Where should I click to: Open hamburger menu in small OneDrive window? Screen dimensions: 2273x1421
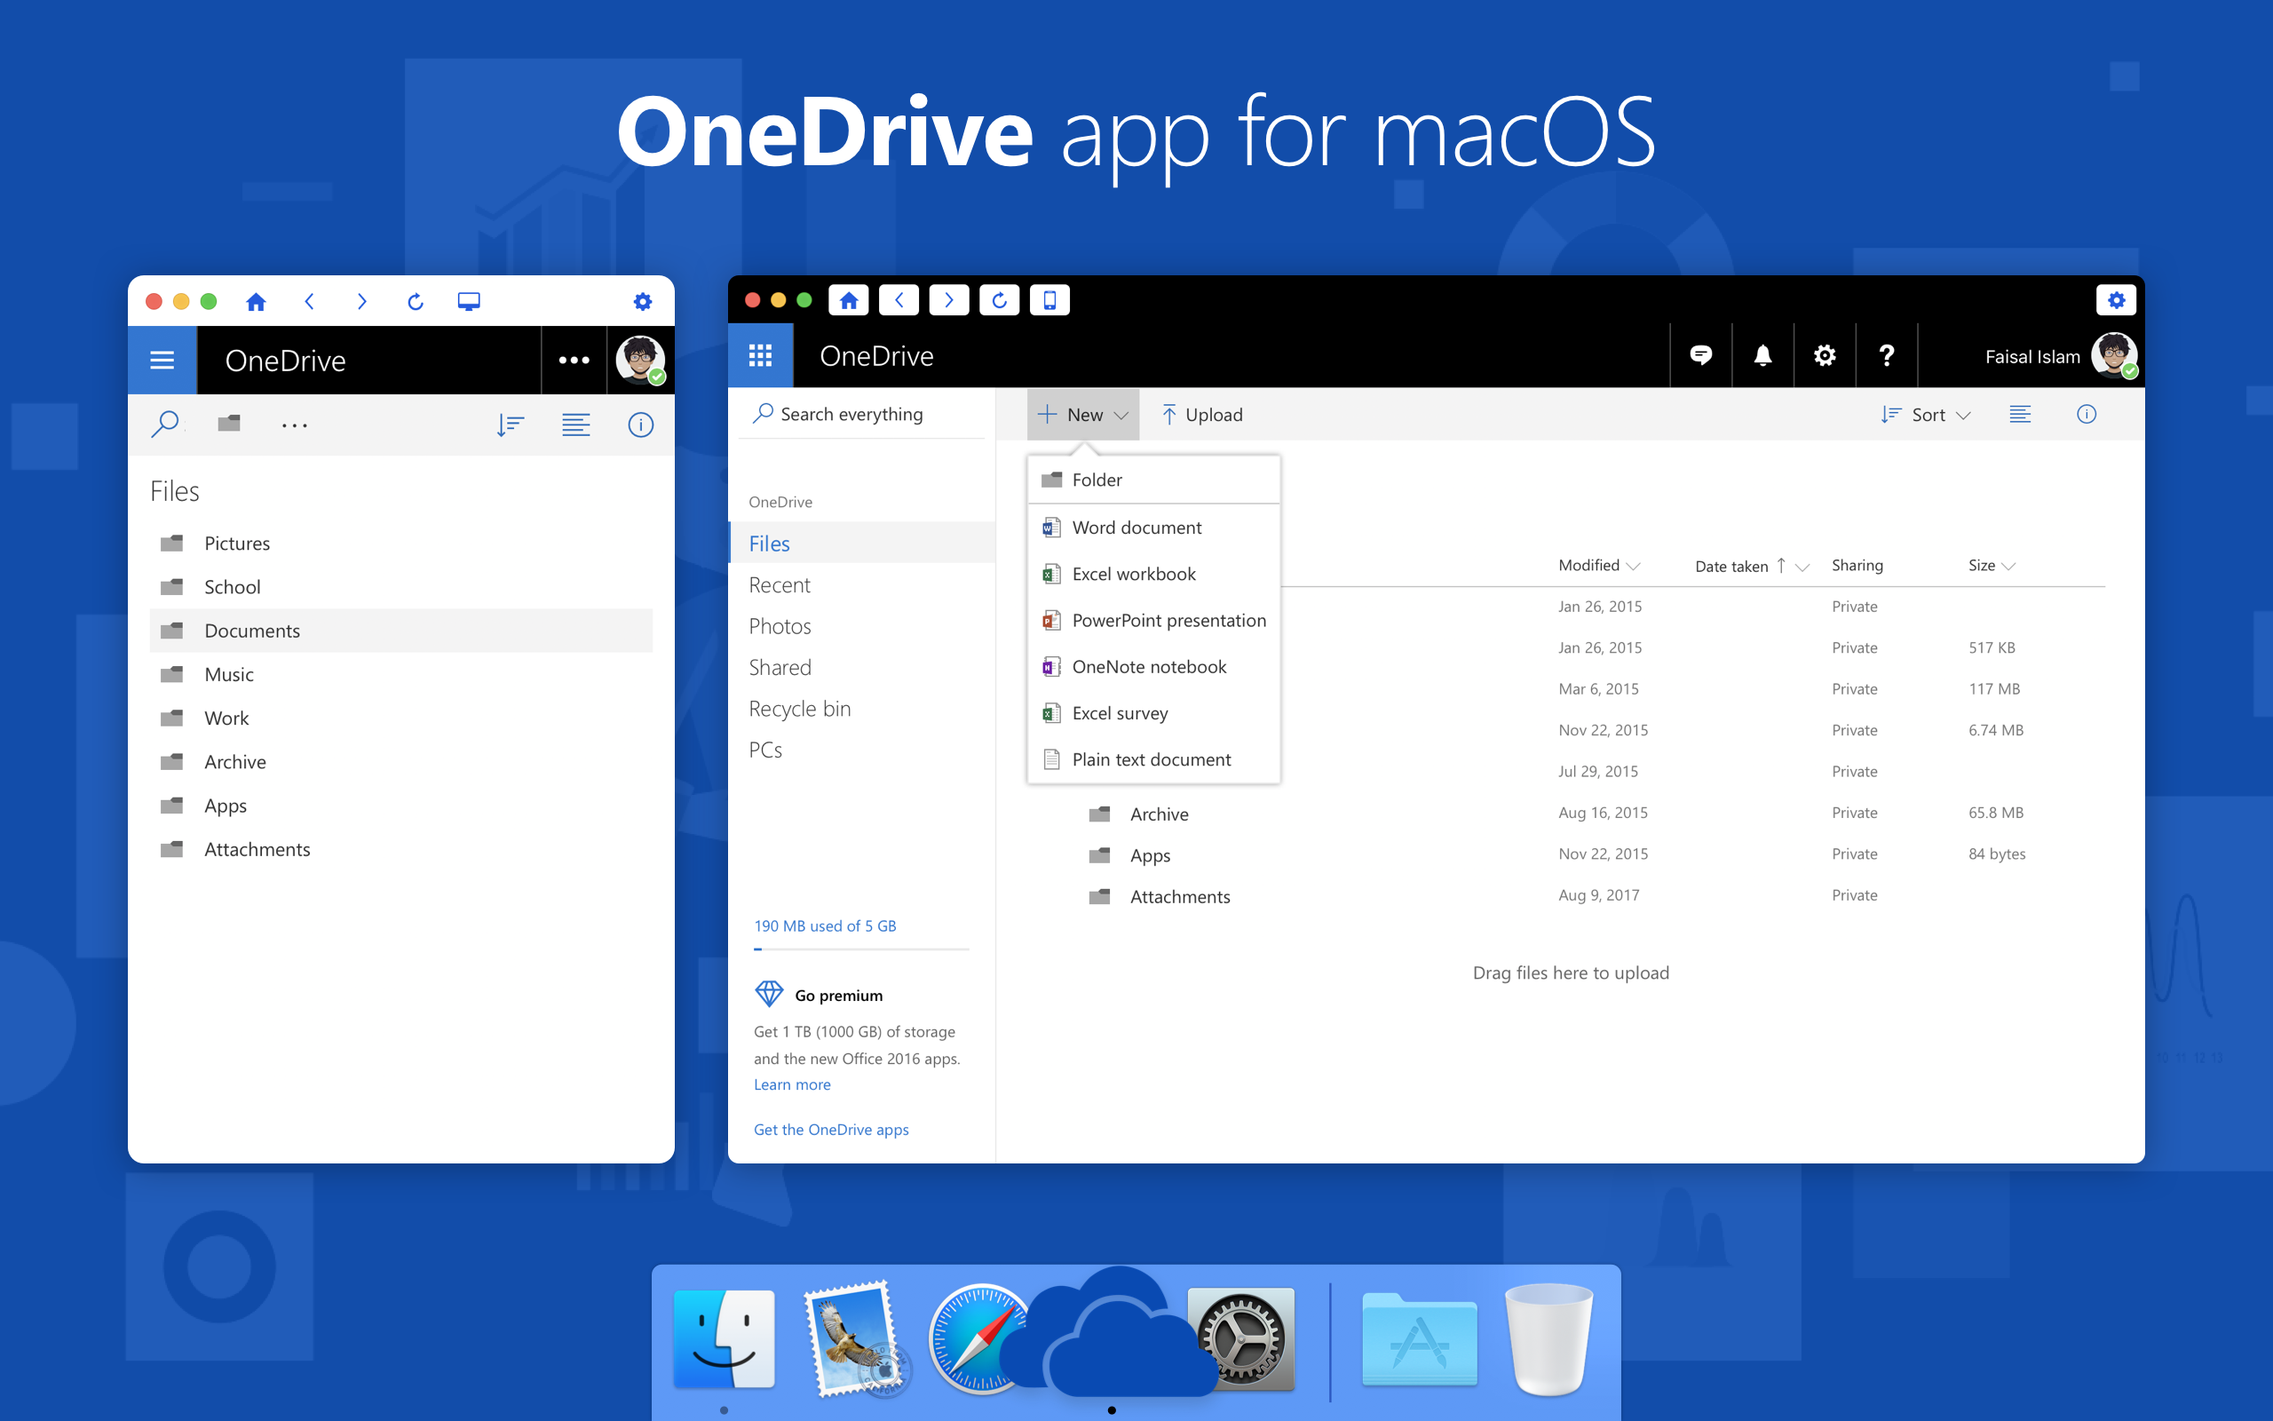point(162,360)
